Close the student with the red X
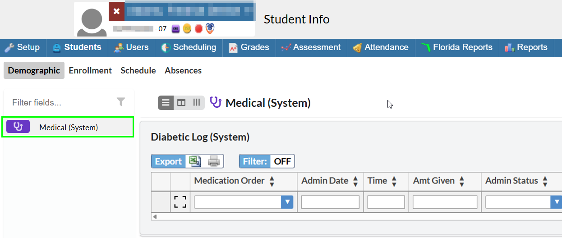This screenshot has height=238, width=562. pos(116,11)
